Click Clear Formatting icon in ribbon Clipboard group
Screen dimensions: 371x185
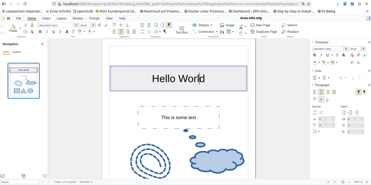pyautogui.click(x=32, y=31)
